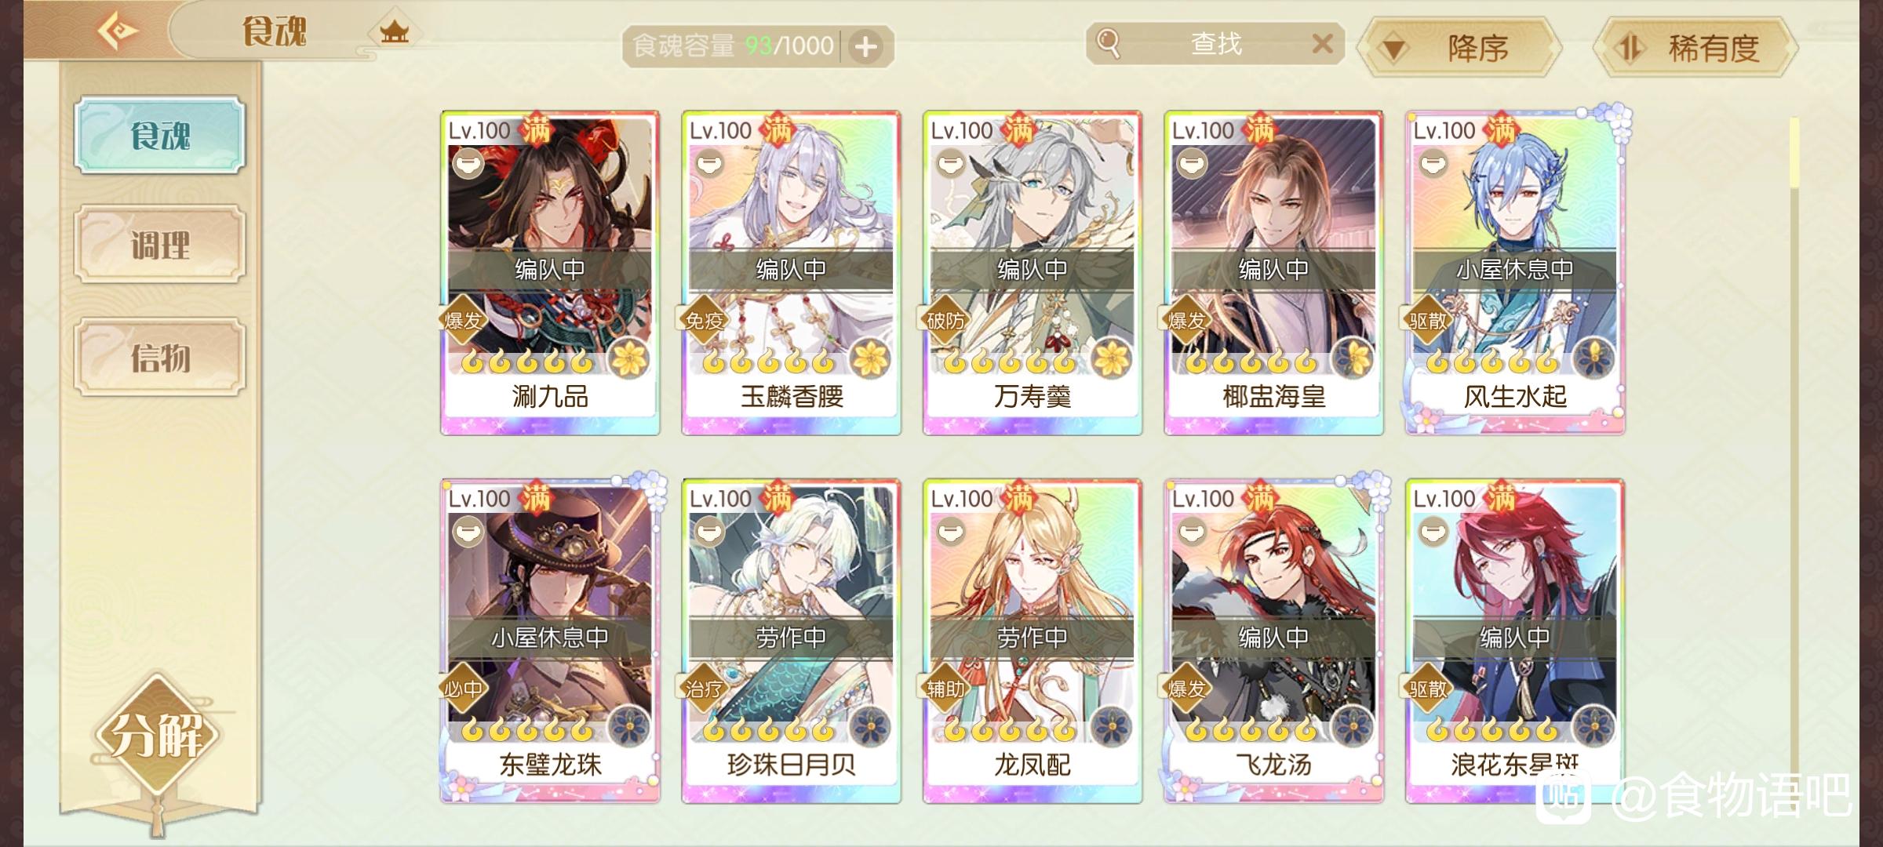Click the magnifying glass search icon
Image resolution: width=1883 pixels, height=847 pixels.
click(x=1109, y=42)
